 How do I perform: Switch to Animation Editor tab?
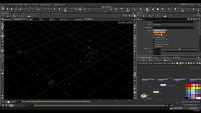[14, 13]
